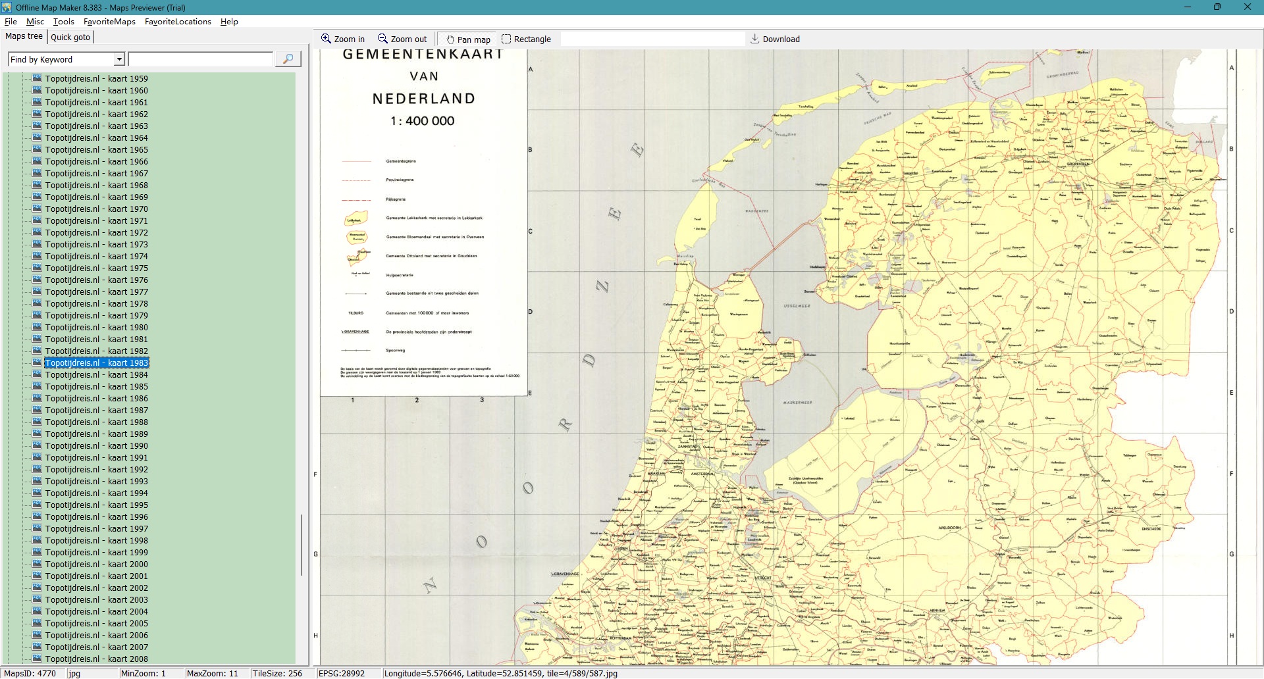Click the maps tree vertical scrollbar
Image resolution: width=1264 pixels, height=679 pixels.
(302, 545)
